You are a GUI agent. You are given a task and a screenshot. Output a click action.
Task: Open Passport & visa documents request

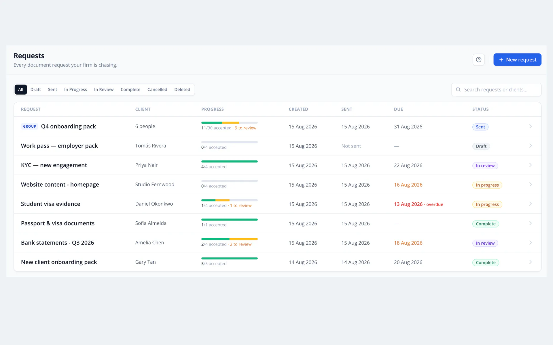coord(58,223)
